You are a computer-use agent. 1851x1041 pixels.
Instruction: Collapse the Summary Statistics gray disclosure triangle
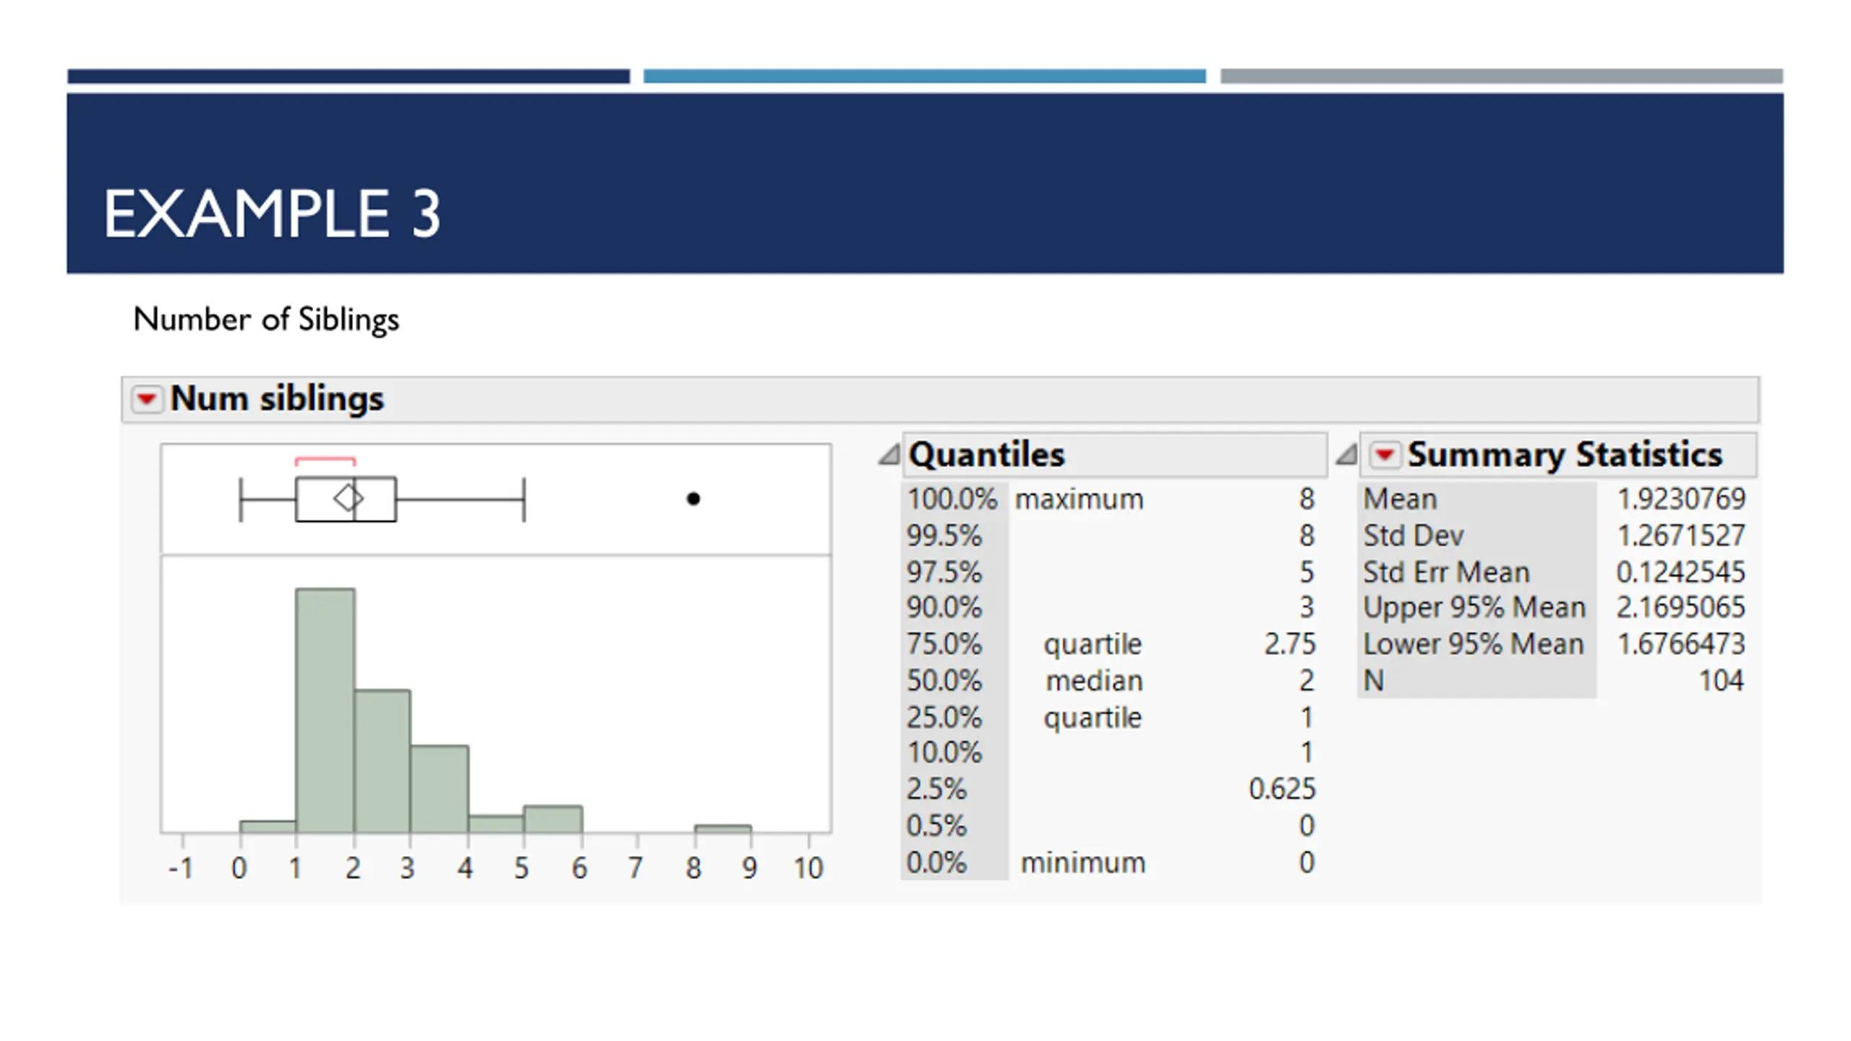coord(1346,455)
